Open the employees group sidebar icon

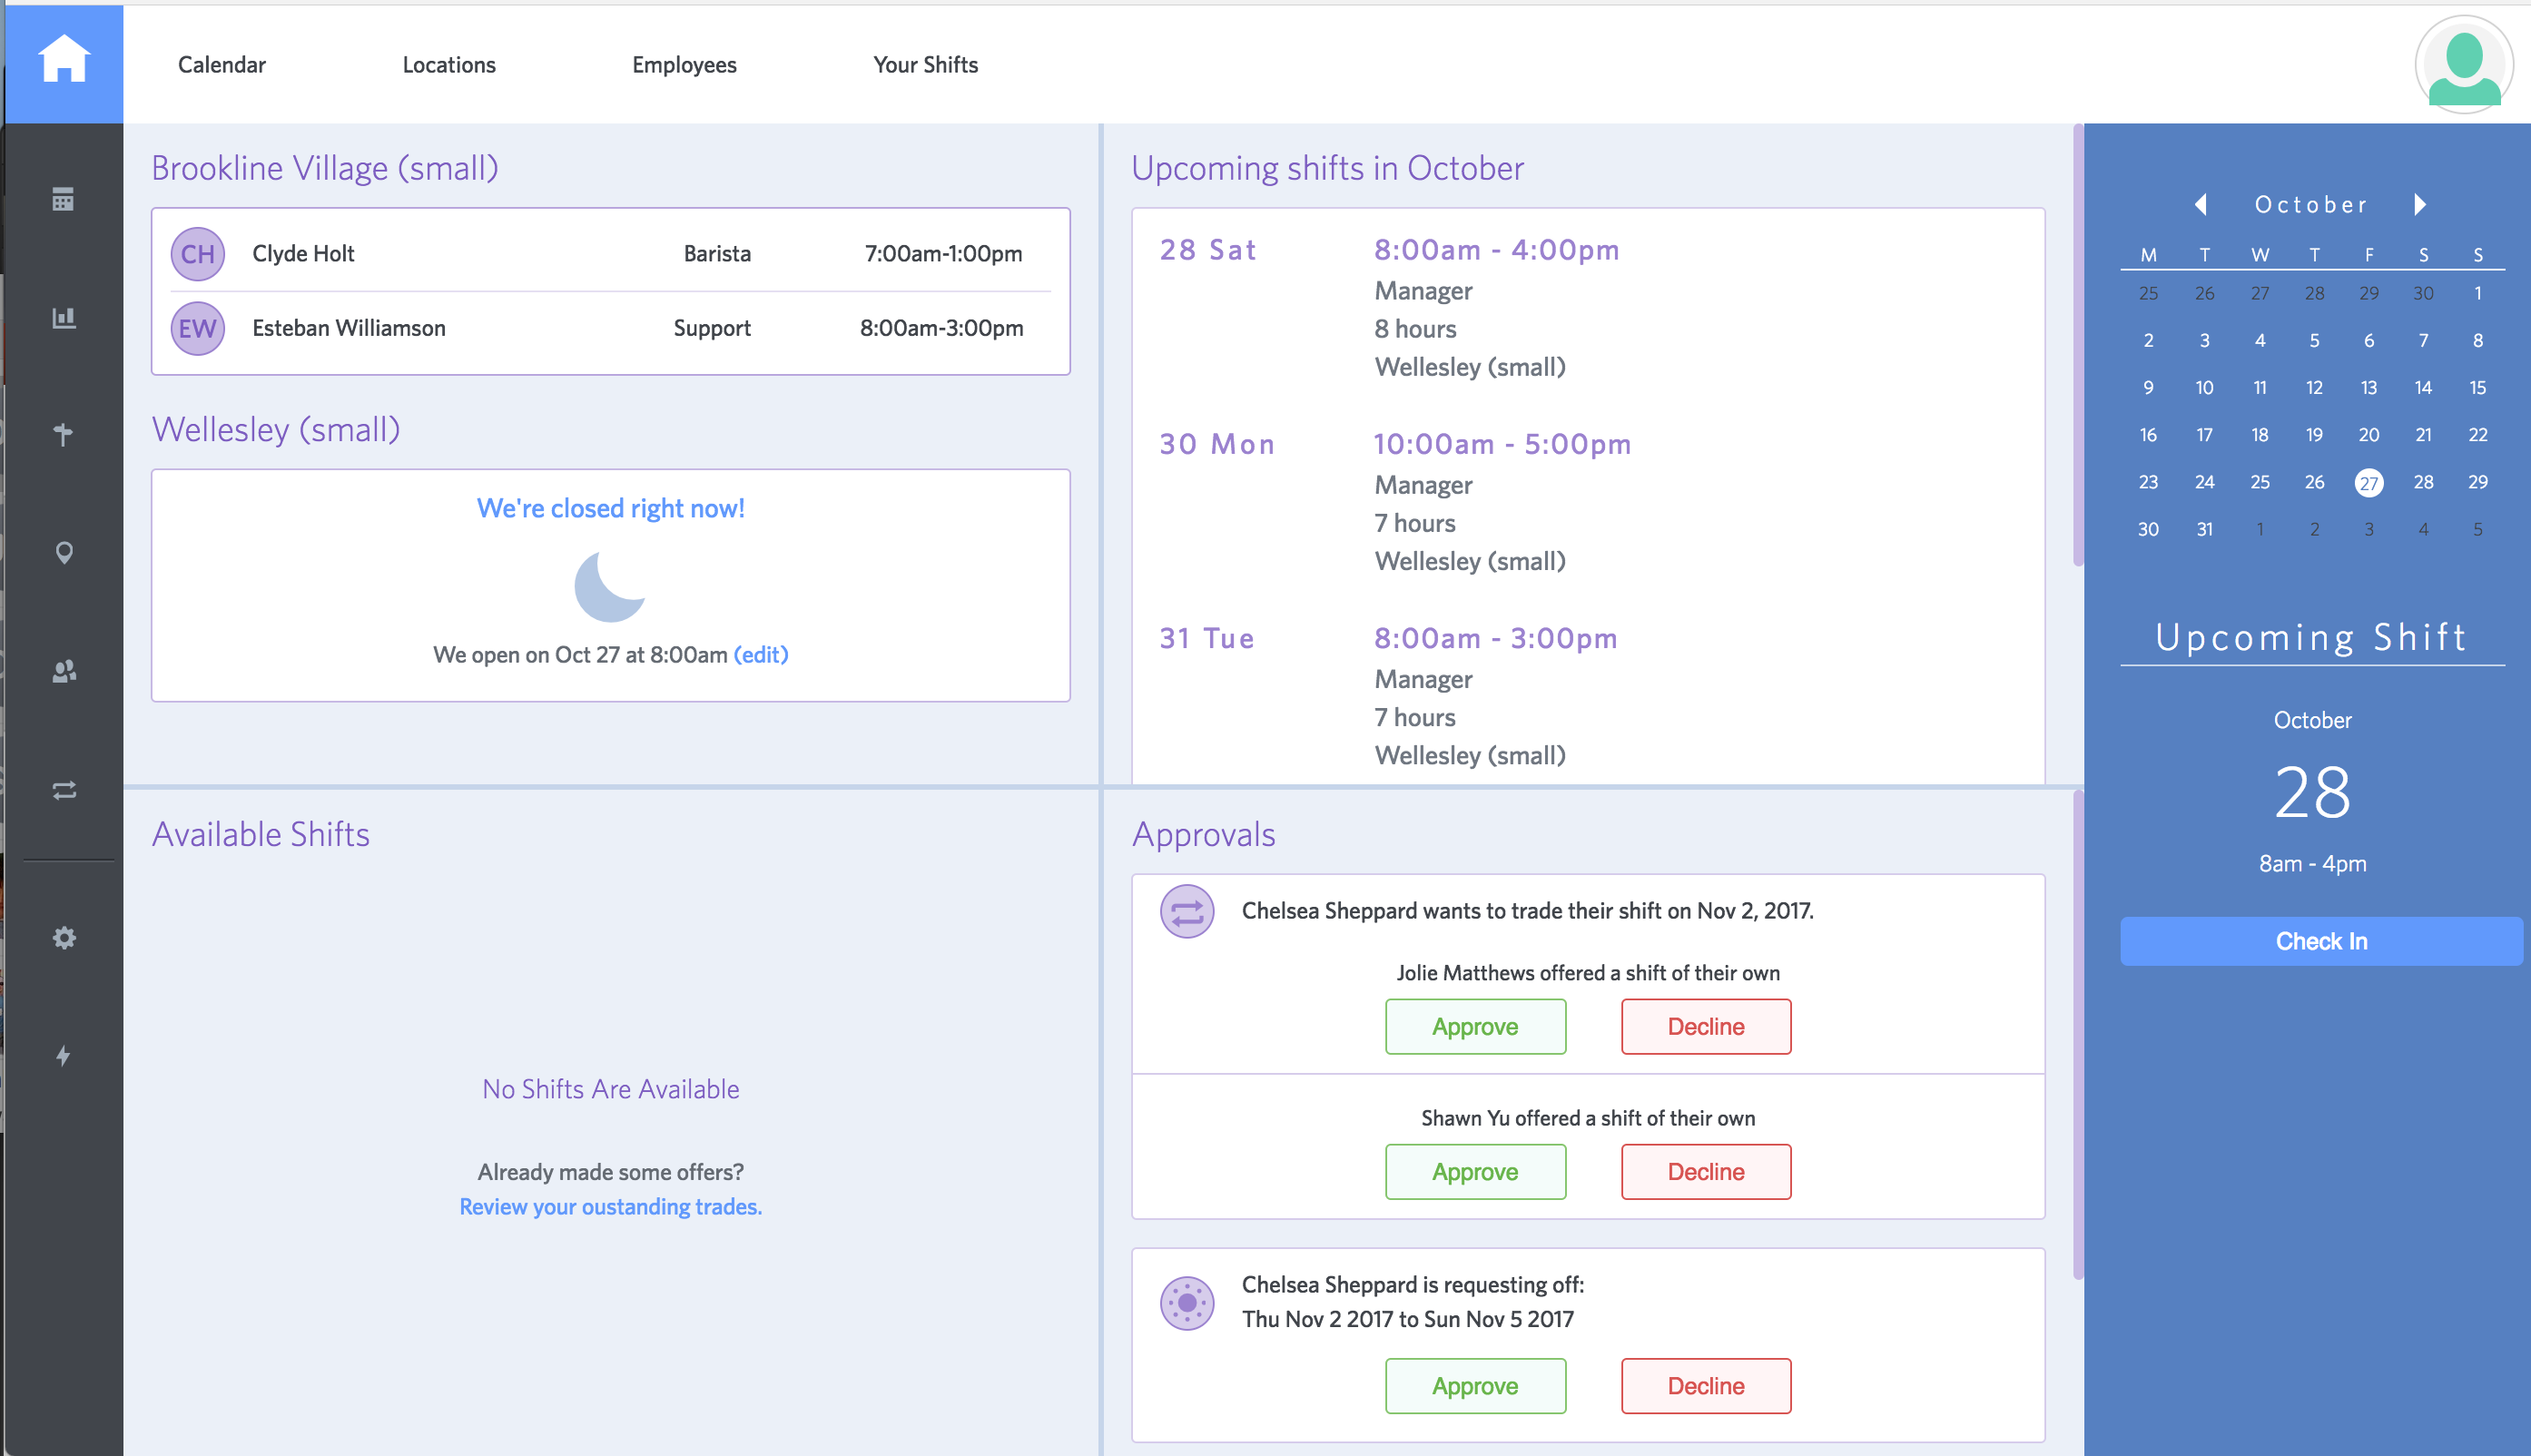(x=64, y=671)
